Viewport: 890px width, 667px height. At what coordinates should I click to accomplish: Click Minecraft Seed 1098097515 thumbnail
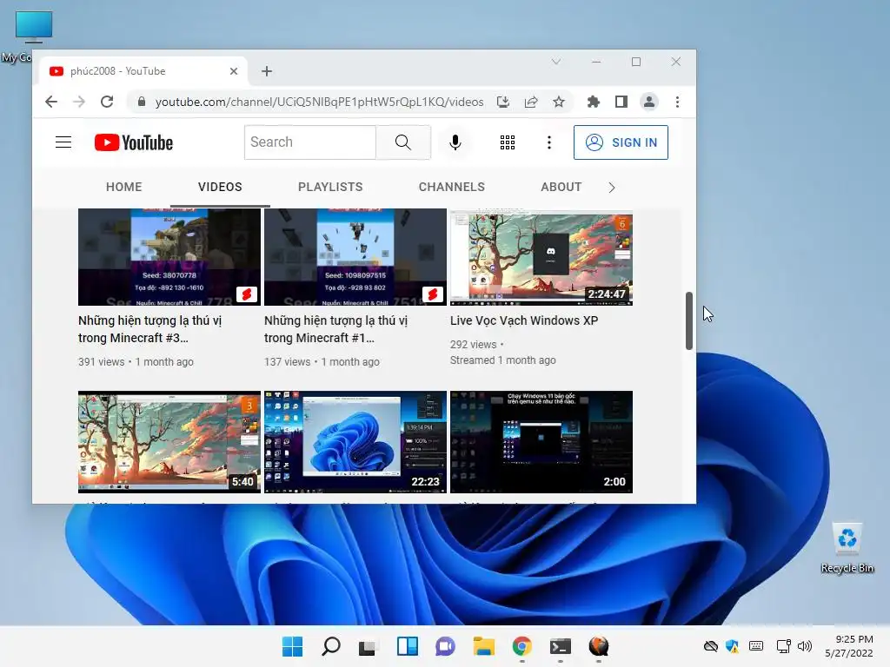pos(355,257)
